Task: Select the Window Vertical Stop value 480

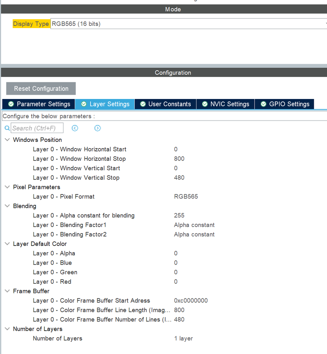Action: pyautogui.click(x=179, y=178)
